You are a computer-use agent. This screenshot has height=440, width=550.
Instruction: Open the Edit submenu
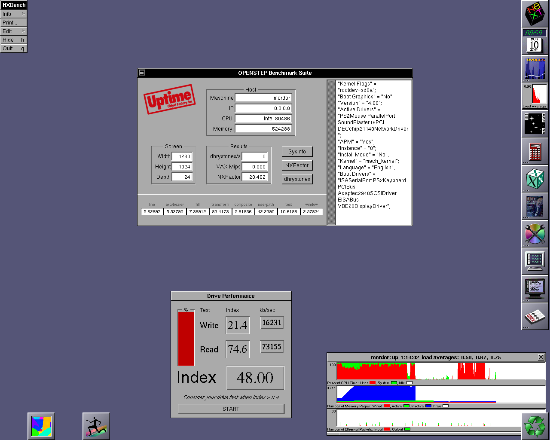14,31
